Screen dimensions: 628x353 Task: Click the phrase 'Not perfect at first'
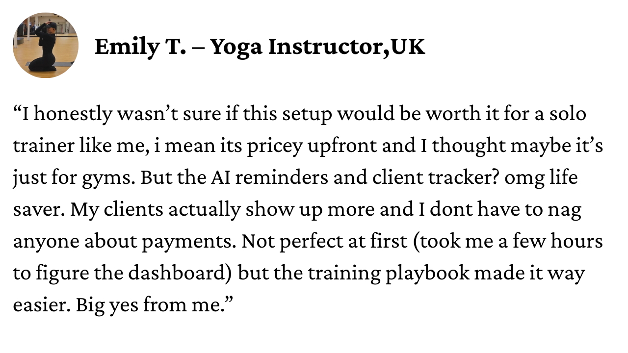click(x=326, y=242)
